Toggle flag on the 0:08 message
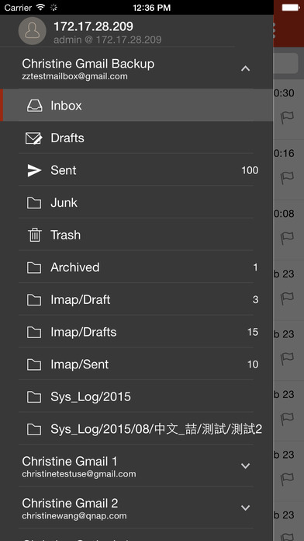This screenshot has width=304, height=541. [287, 237]
